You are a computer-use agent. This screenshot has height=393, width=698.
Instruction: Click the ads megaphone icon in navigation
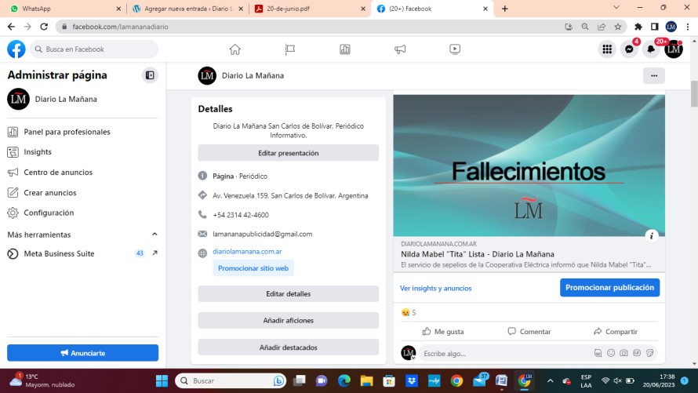pyautogui.click(x=400, y=49)
